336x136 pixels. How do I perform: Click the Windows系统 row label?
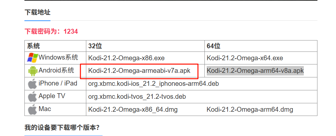(58, 58)
